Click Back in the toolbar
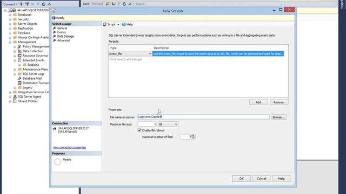The width and height of the screenshot is (346, 194). (x=86, y=4)
